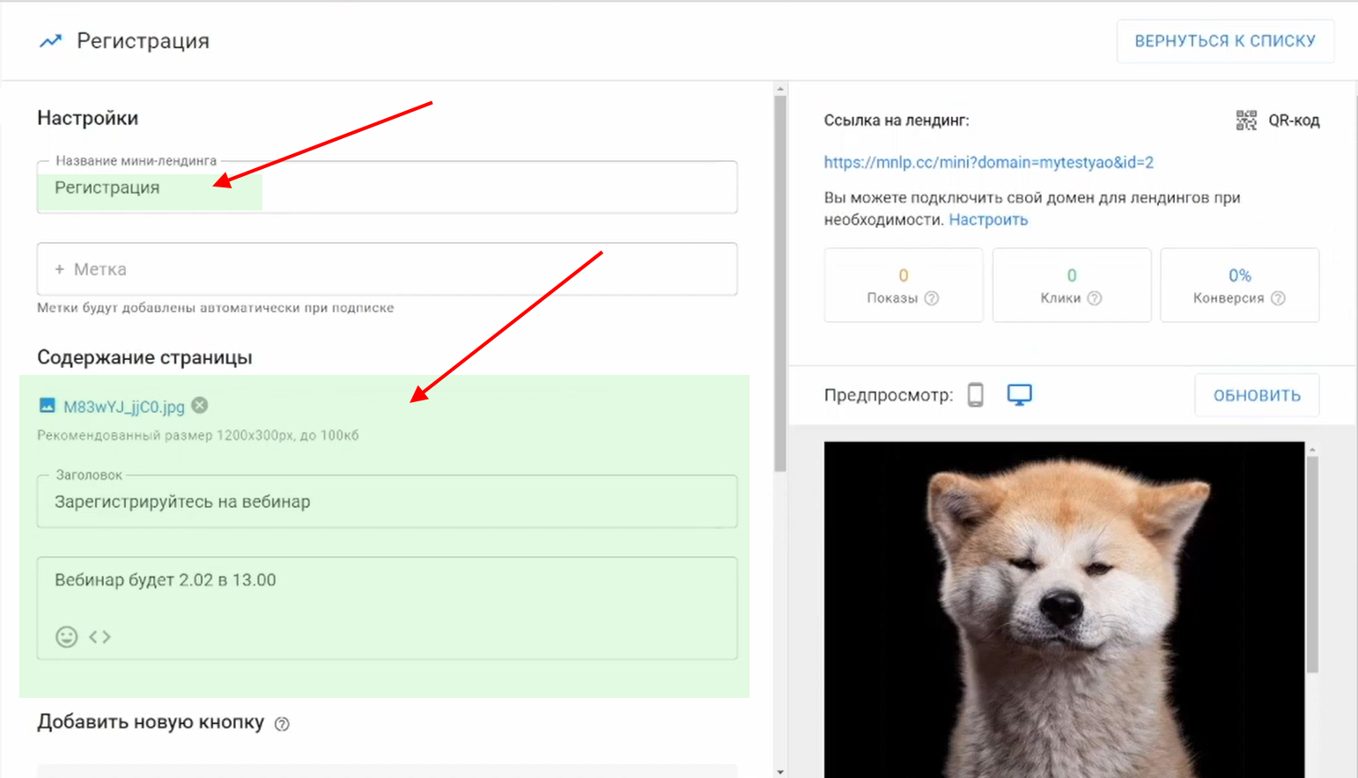
Task: Click help icon next to Клики
Action: pyautogui.click(x=1095, y=298)
